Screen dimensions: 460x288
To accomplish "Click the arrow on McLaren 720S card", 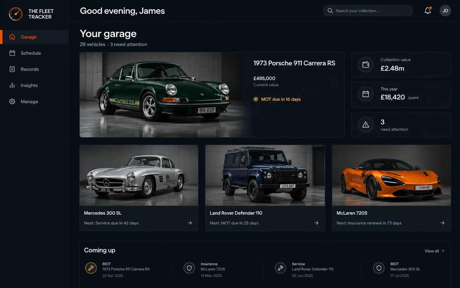I will (x=443, y=223).
